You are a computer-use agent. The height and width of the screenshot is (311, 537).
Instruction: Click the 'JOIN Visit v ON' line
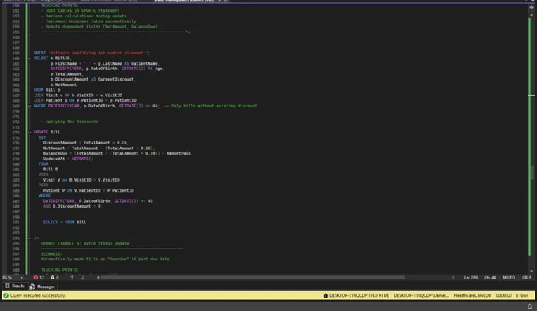click(x=77, y=95)
